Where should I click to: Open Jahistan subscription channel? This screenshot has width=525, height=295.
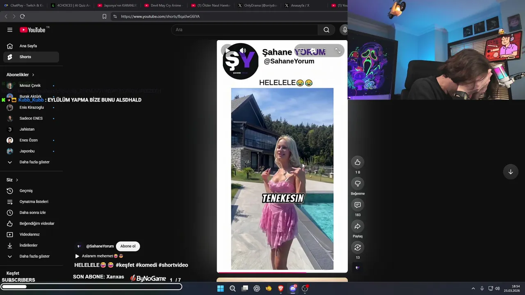[31, 129]
